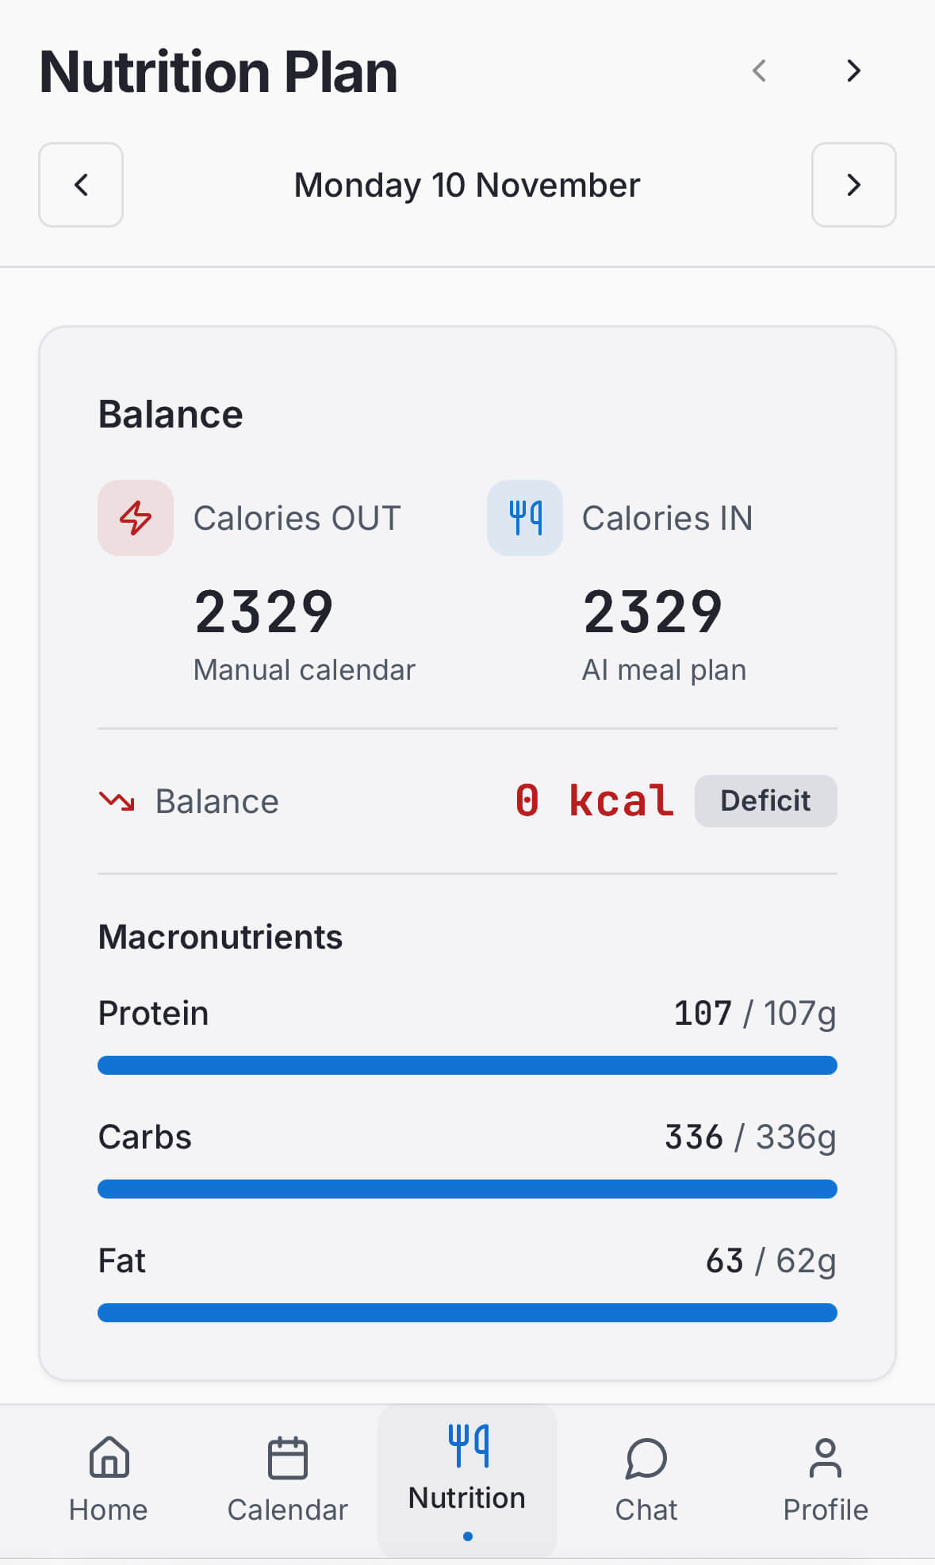The image size is (935, 1565).
Task: Click the blue fork-and-knife Calories IN icon
Action: (525, 518)
